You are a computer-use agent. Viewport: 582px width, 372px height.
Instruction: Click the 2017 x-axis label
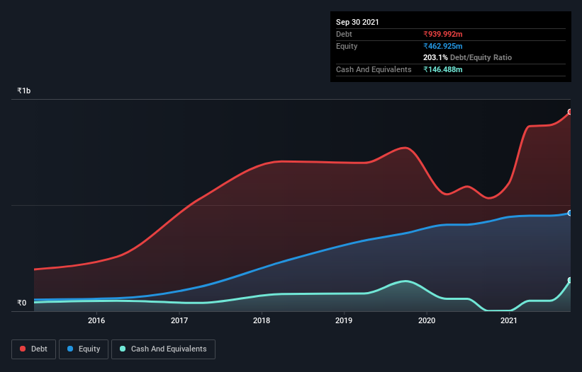(x=179, y=320)
